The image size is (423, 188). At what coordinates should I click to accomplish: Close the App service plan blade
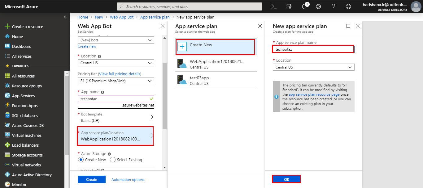coord(260,26)
